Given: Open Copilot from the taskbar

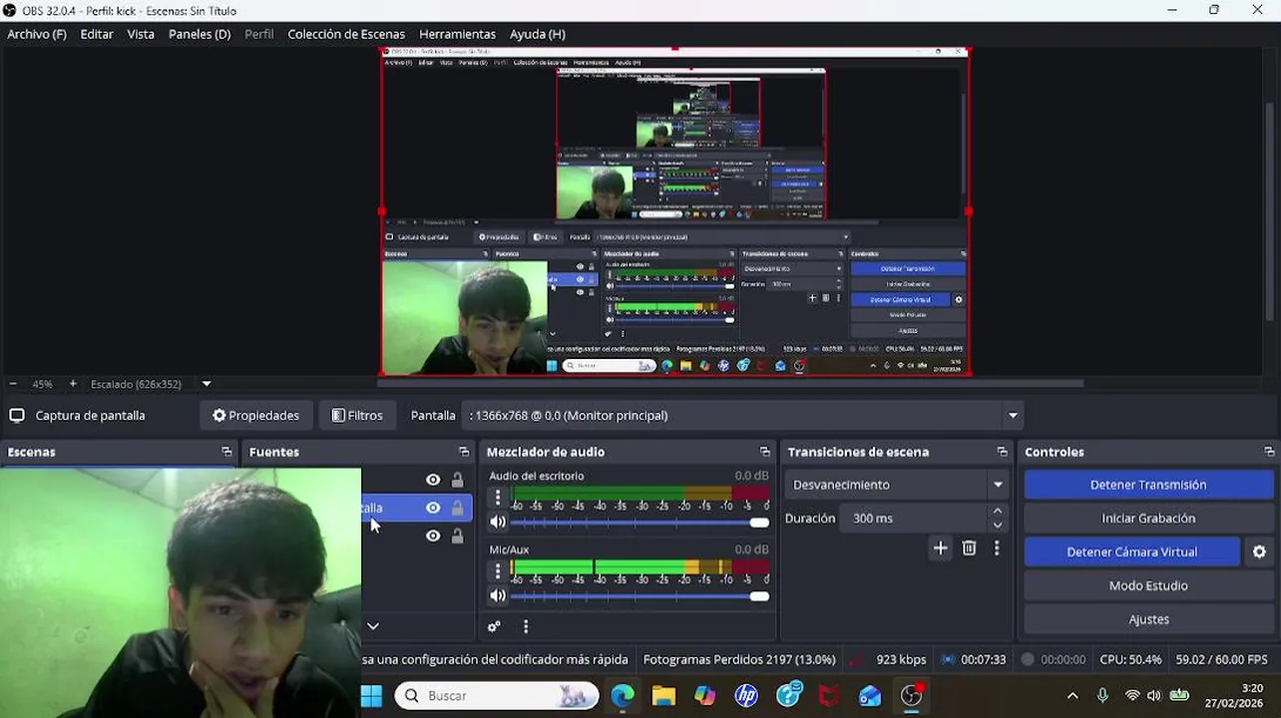Looking at the screenshot, I should (705, 696).
